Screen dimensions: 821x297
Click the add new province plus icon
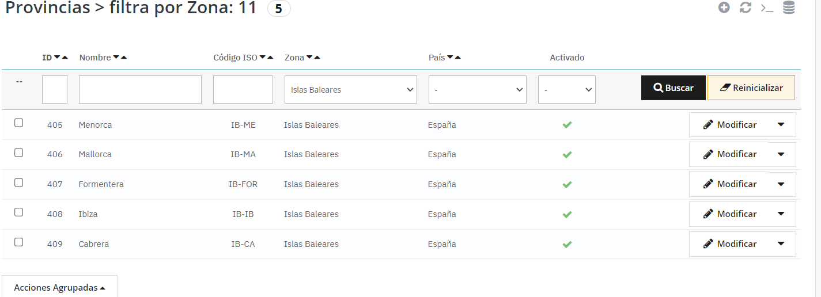724,8
